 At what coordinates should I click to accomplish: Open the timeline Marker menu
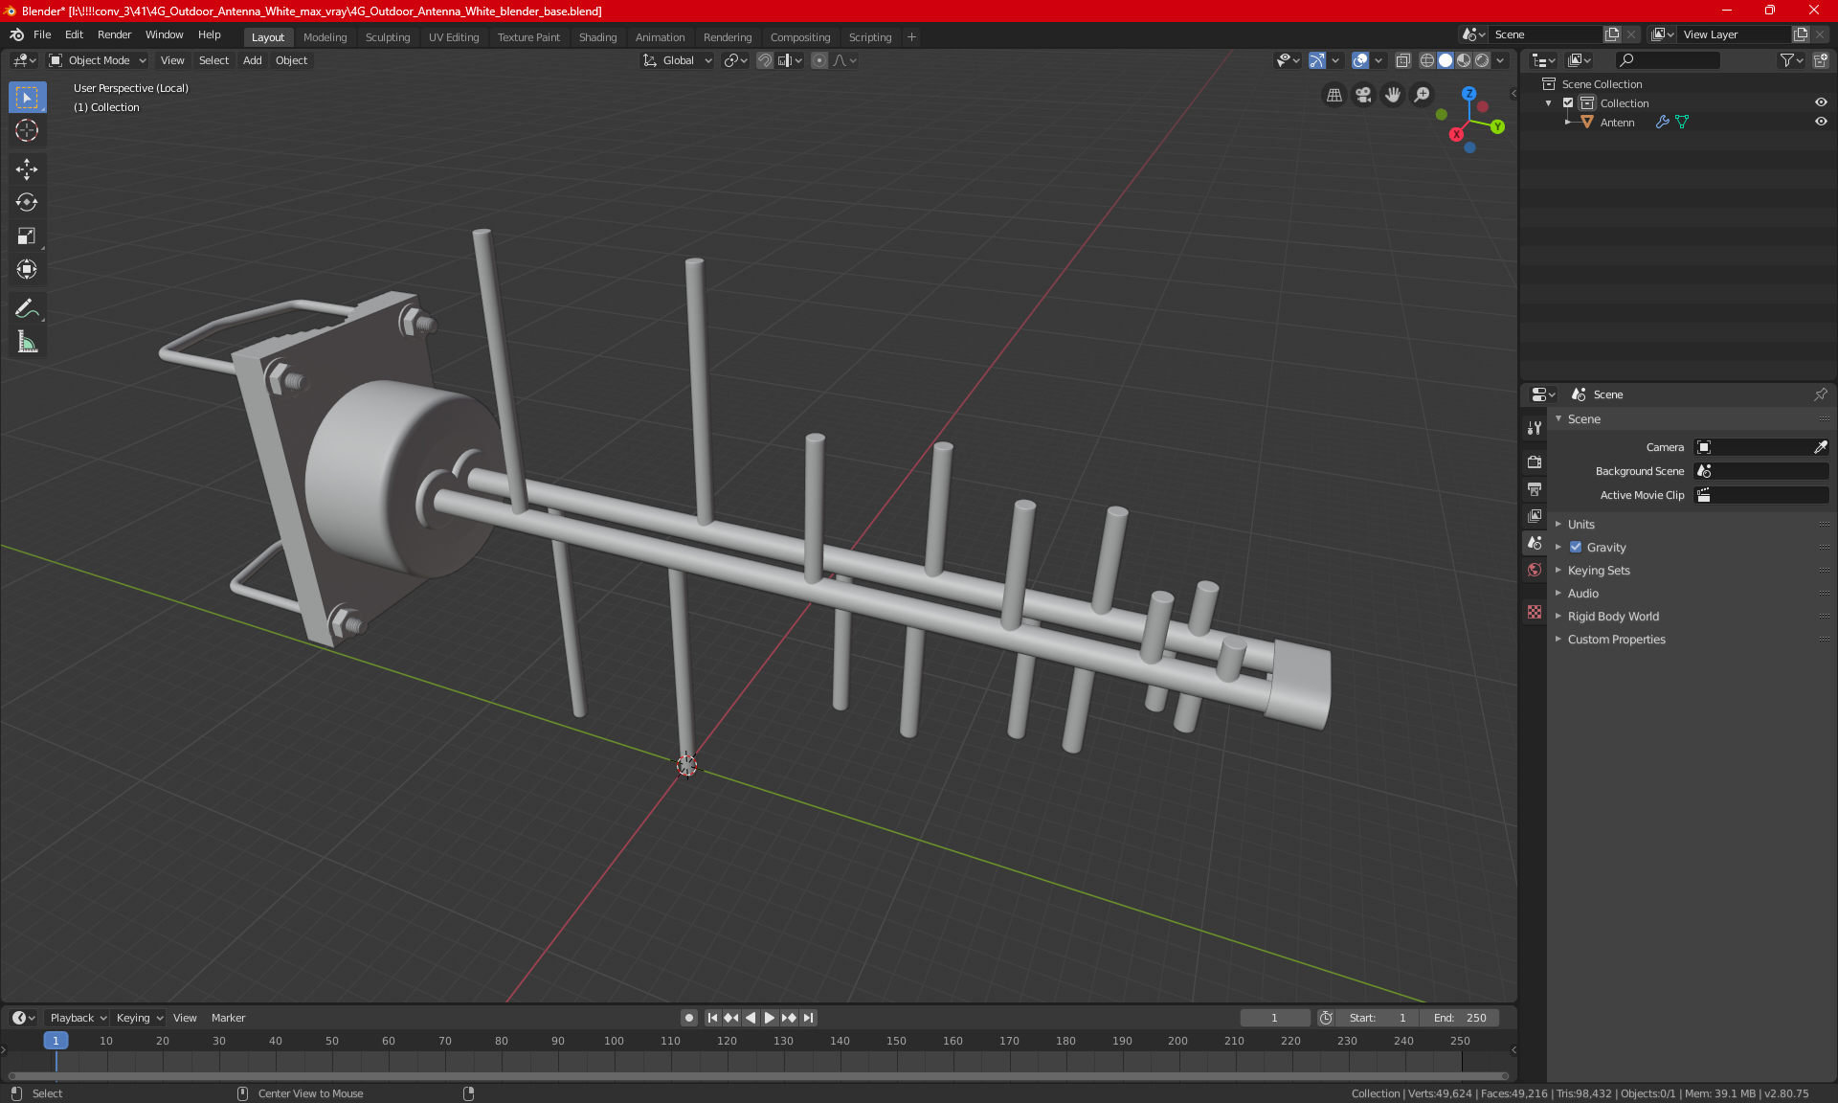[228, 1018]
